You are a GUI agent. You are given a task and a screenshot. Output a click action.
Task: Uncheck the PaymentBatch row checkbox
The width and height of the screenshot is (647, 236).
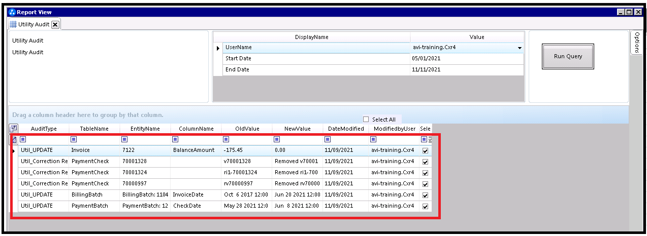pos(425,206)
